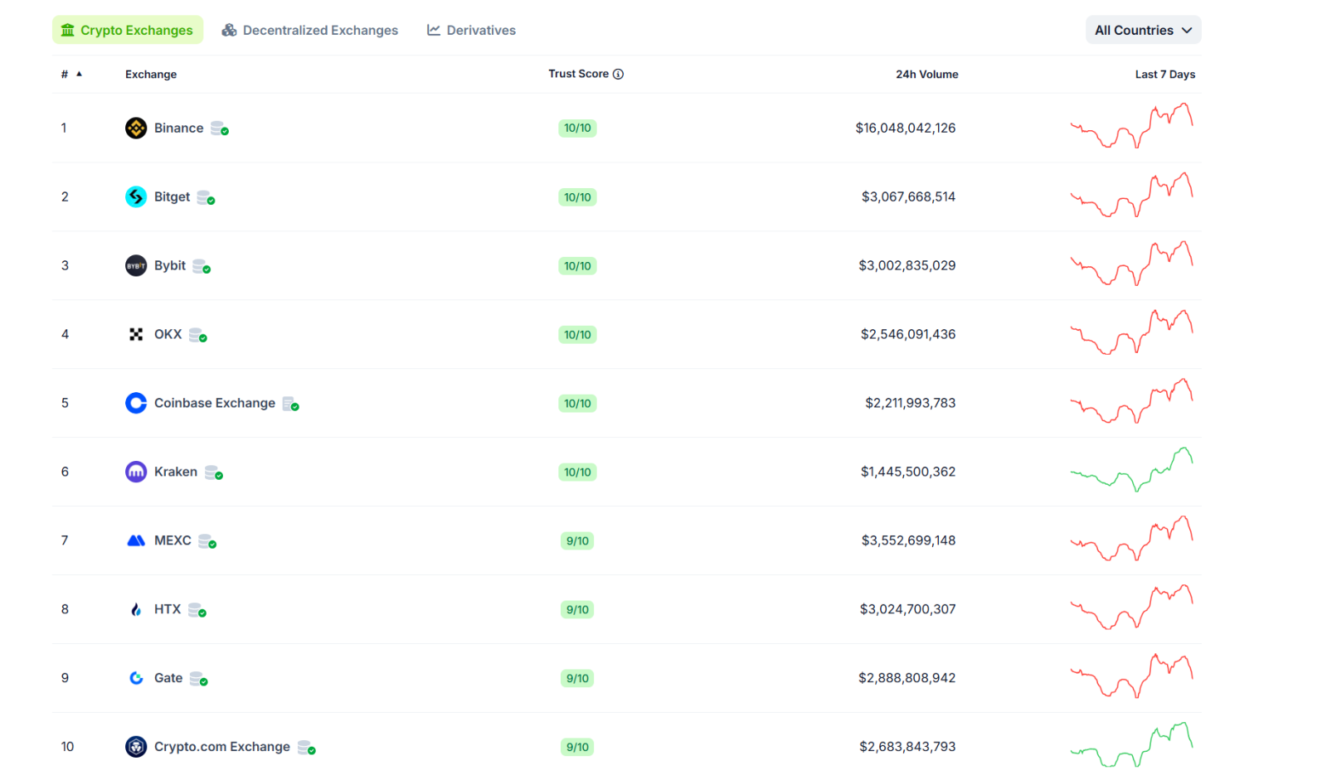Click the Bitget logo icon
This screenshot has height=780, width=1327.
136,196
